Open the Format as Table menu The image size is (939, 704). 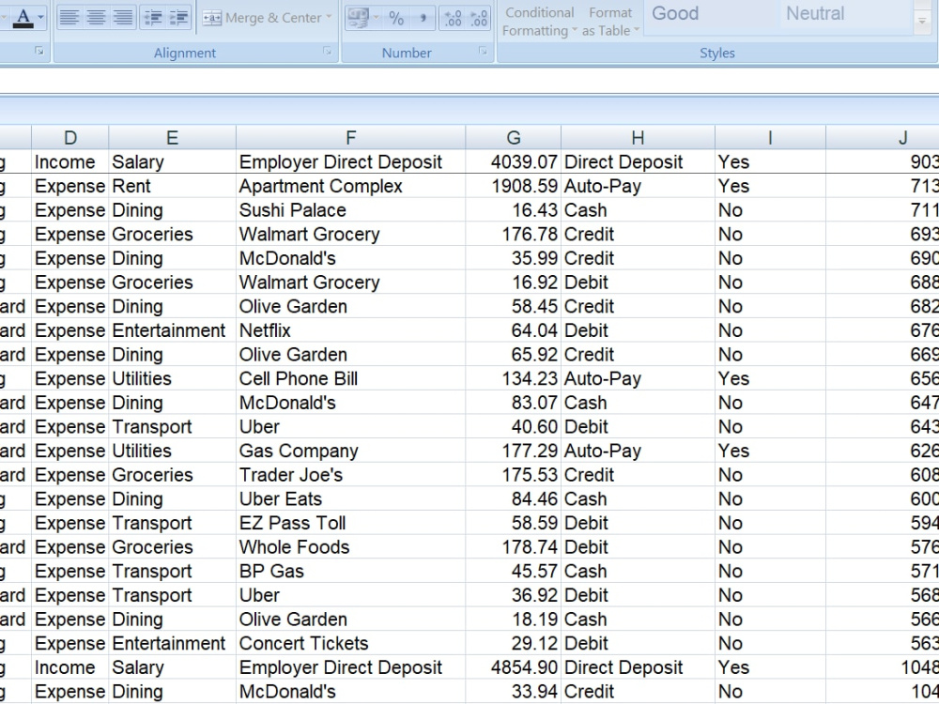610,22
